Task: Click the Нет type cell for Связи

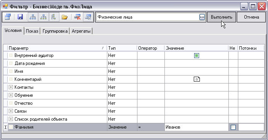Action: click(122, 111)
